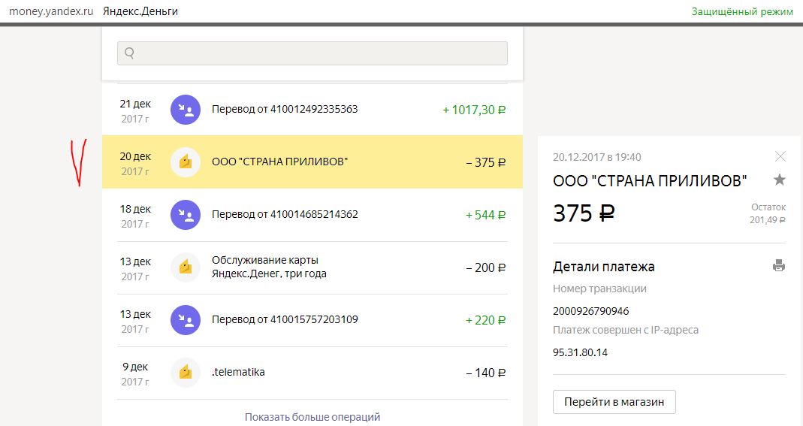This screenshot has width=803, height=426.
Task: Click transfer icon for 410012492335363 row
Action: [186, 110]
